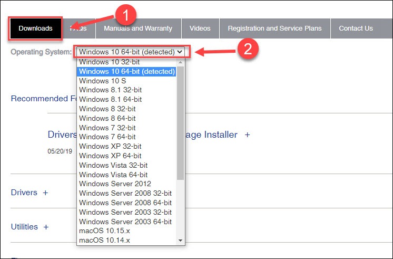Choose Windows 10 64-bit (detected) option
393x259 pixels.
tap(126, 72)
